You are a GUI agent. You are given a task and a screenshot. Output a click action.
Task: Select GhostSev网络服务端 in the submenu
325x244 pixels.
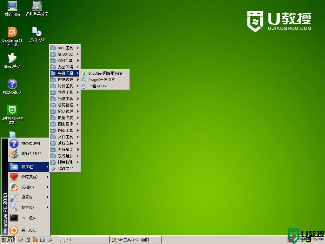pyautogui.click(x=105, y=73)
